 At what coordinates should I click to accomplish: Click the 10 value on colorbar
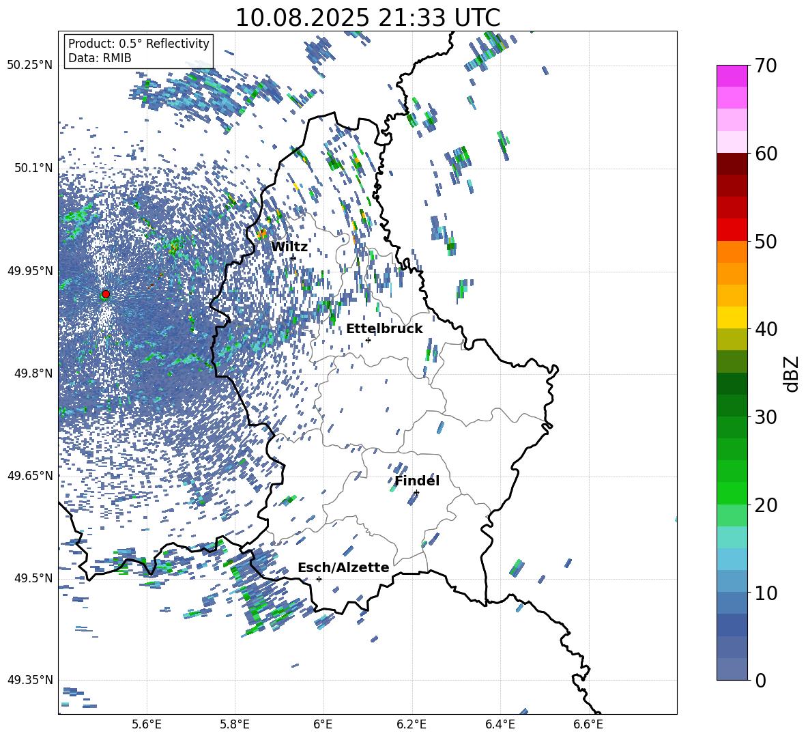coord(765,593)
